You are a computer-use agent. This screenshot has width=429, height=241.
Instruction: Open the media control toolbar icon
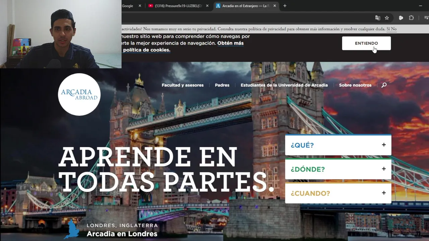pos(426,18)
